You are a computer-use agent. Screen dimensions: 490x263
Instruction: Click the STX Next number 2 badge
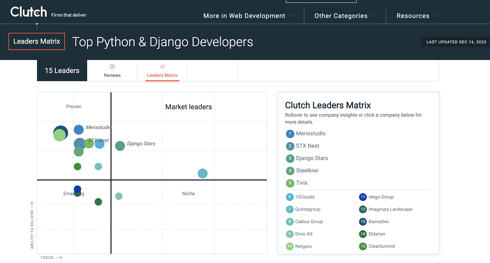click(x=290, y=146)
